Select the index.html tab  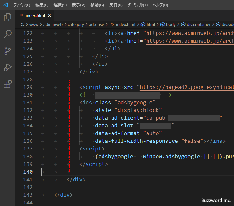coord(35,15)
